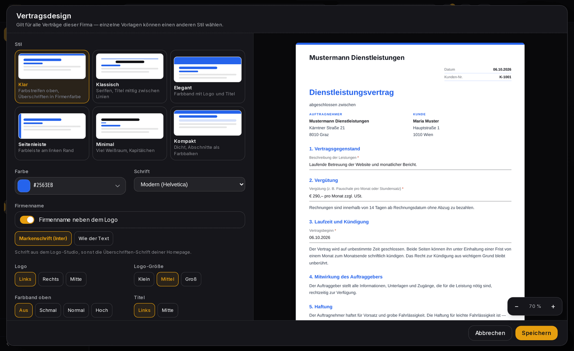Image resolution: width=574 pixels, height=351 pixels.
Task: Click the € 290,– pro Monat value
Action: 336,196
